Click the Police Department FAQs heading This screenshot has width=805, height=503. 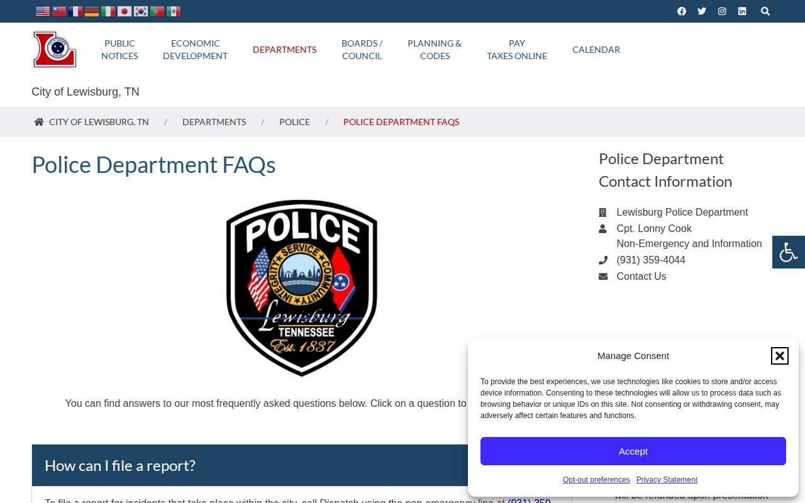tap(154, 165)
